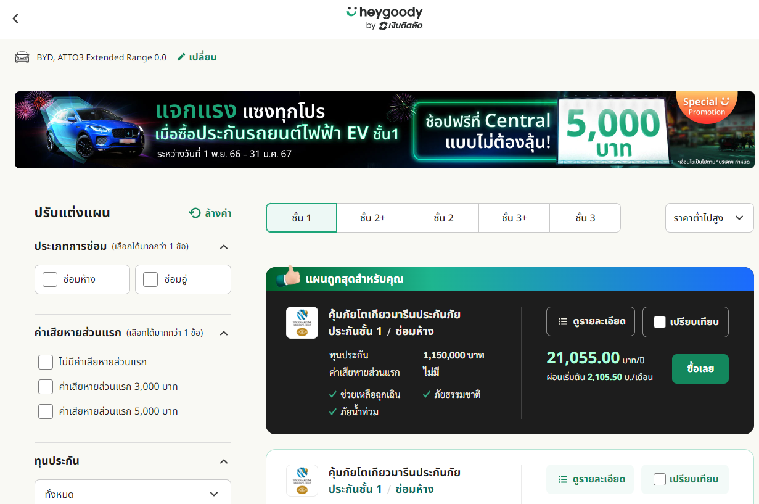Screen dimensions: 759x504
Task: Click the ผ่อนเริ่มต้น 2,105.50 บ./เดือน text
Action: pyautogui.click(x=599, y=377)
